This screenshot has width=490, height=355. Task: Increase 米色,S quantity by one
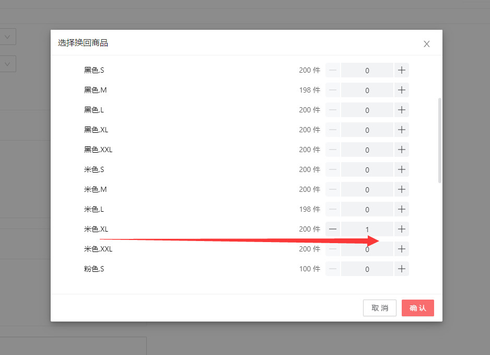click(x=401, y=169)
